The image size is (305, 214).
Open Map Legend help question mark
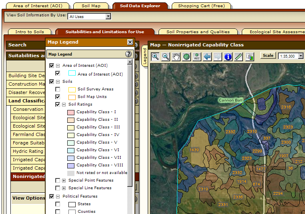(x=128, y=54)
